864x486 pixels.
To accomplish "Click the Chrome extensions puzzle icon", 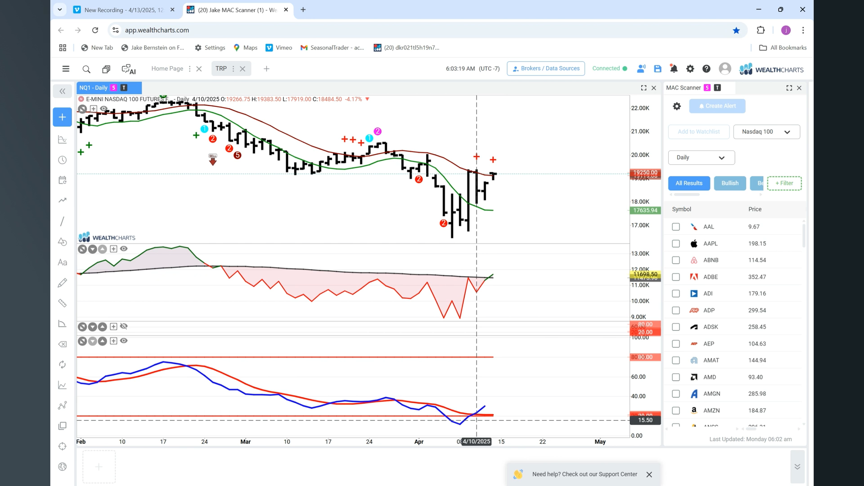I will 760,30.
